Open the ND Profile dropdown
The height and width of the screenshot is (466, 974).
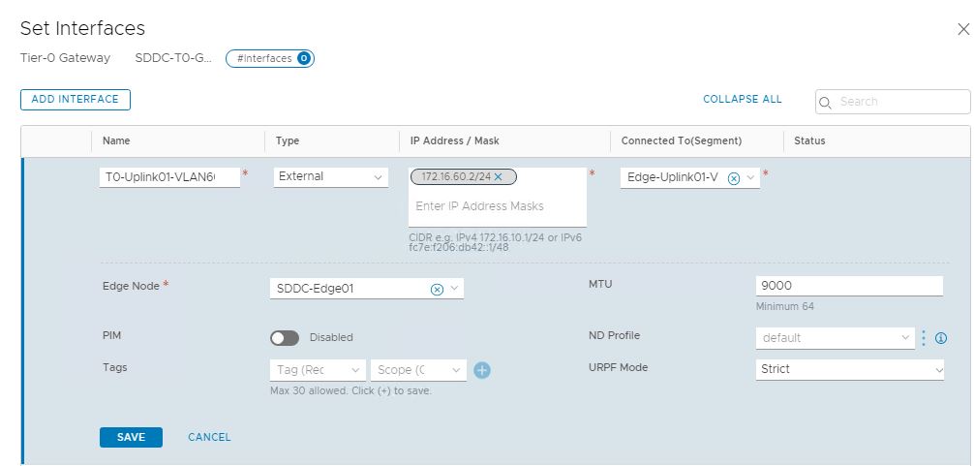tap(834, 338)
